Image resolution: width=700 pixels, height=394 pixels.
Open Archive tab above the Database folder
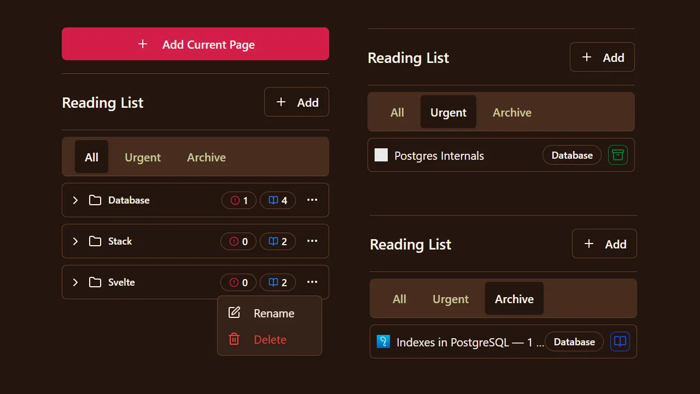pyautogui.click(x=206, y=157)
